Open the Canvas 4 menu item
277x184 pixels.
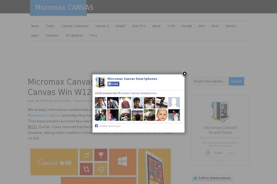pyautogui.click(x=102, y=26)
